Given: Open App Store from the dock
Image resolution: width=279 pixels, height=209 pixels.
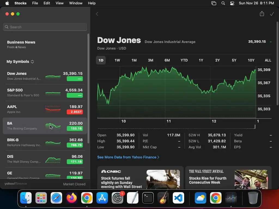Looking at the screenshot, I should 102,198.
